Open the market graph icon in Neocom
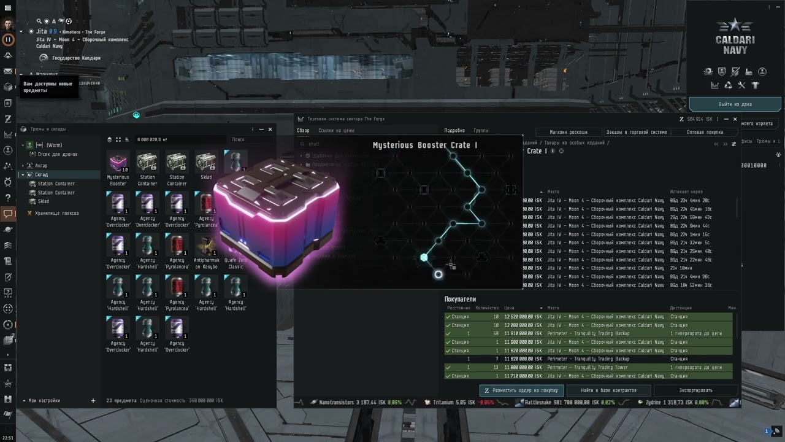785x442 pixels. (8, 134)
